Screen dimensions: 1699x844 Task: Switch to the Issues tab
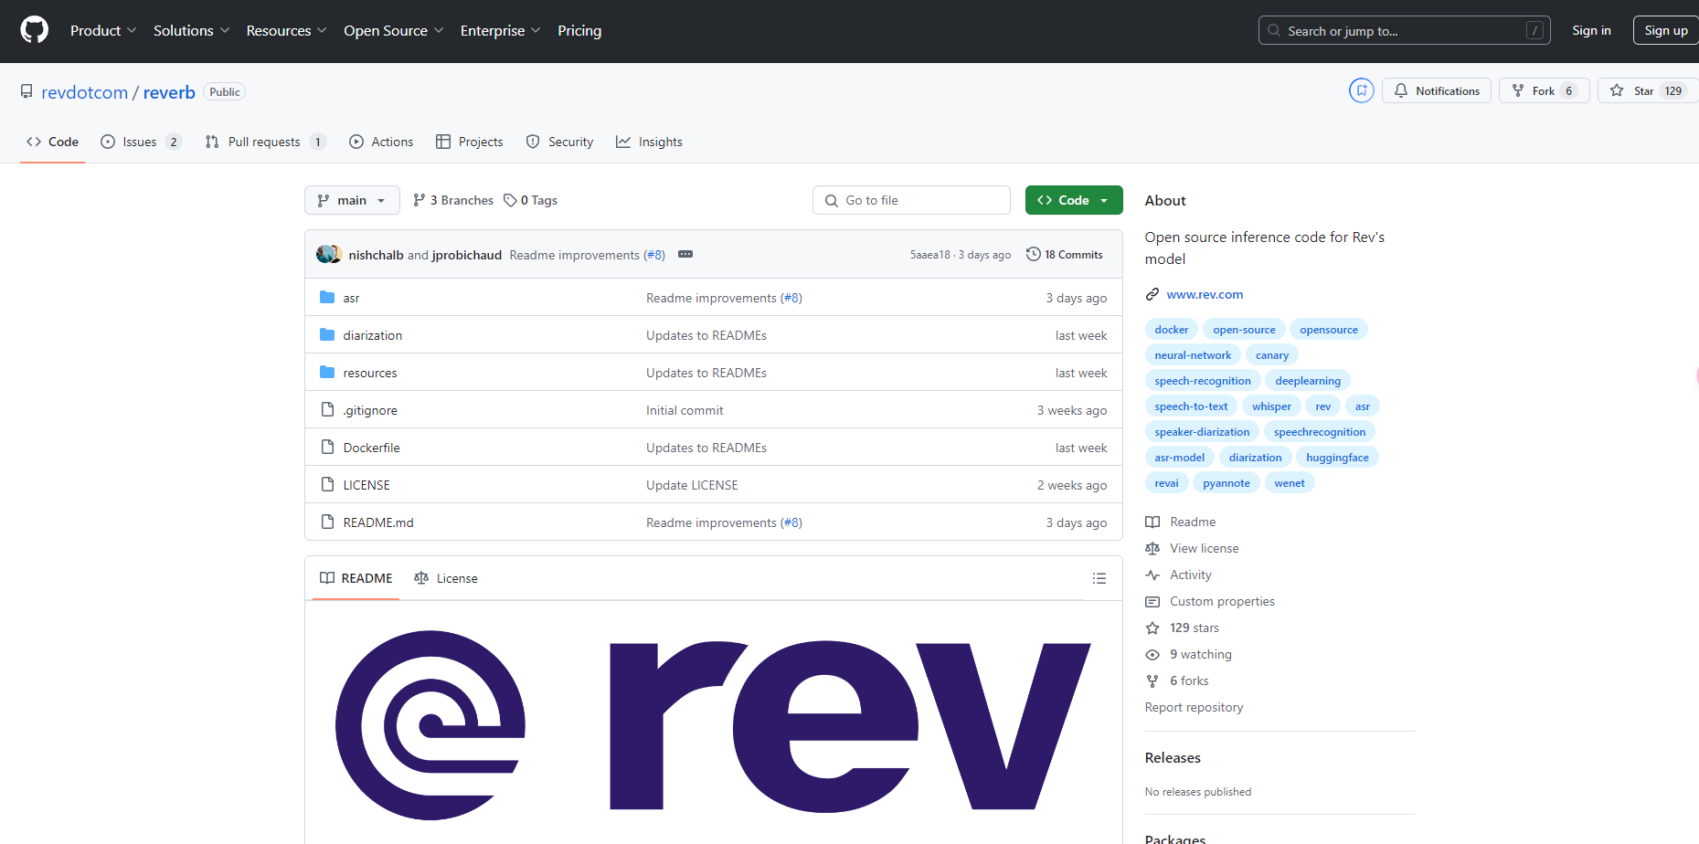coord(141,142)
